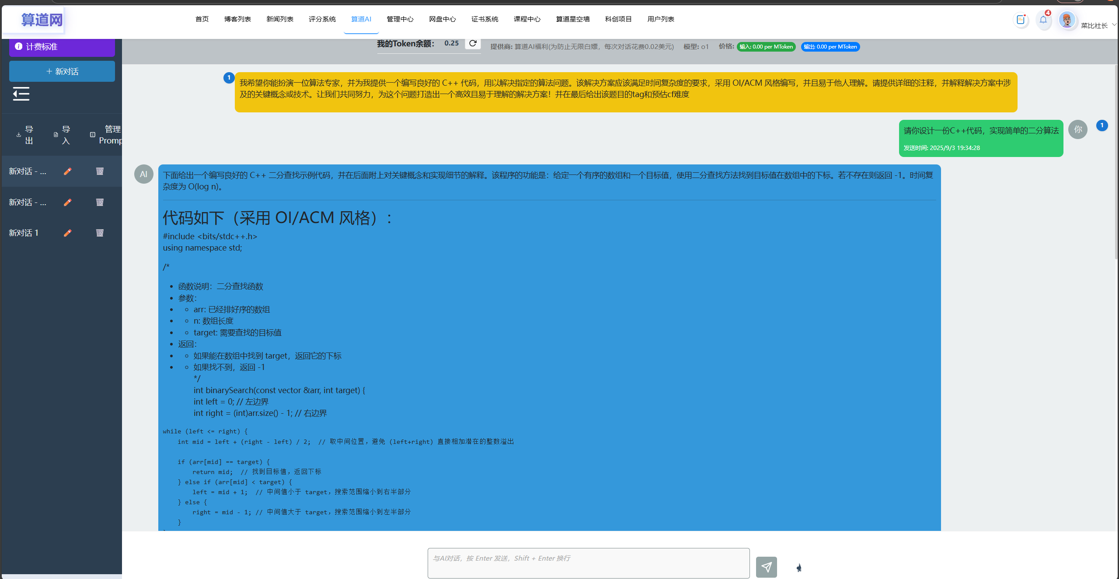1119x579 pixels.
Task: Click the blue 输出: 0.00 per MToken badge
Action: point(830,47)
